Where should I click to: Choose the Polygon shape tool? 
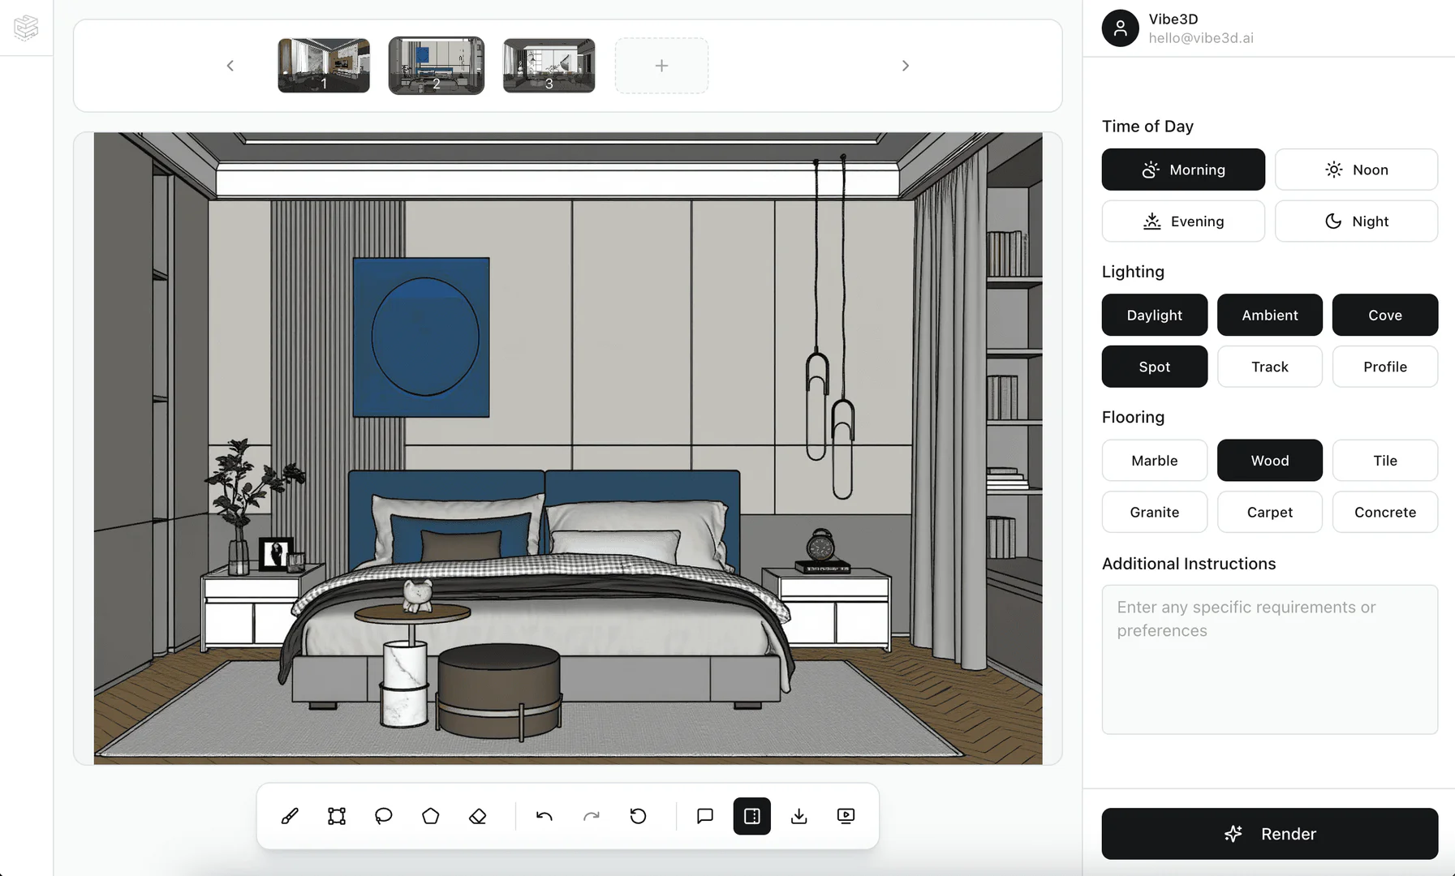(431, 816)
